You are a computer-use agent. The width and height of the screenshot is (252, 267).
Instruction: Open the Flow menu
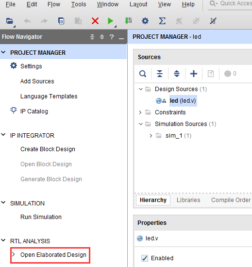pyautogui.click(x=54, y=4)
